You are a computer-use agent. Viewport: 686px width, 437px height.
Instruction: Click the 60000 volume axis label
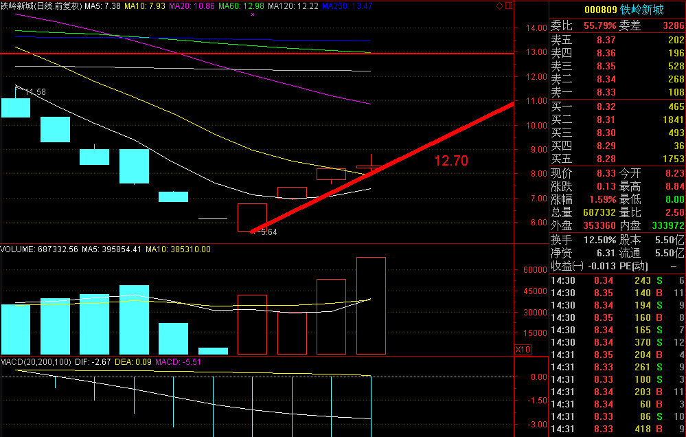[536, 270]
